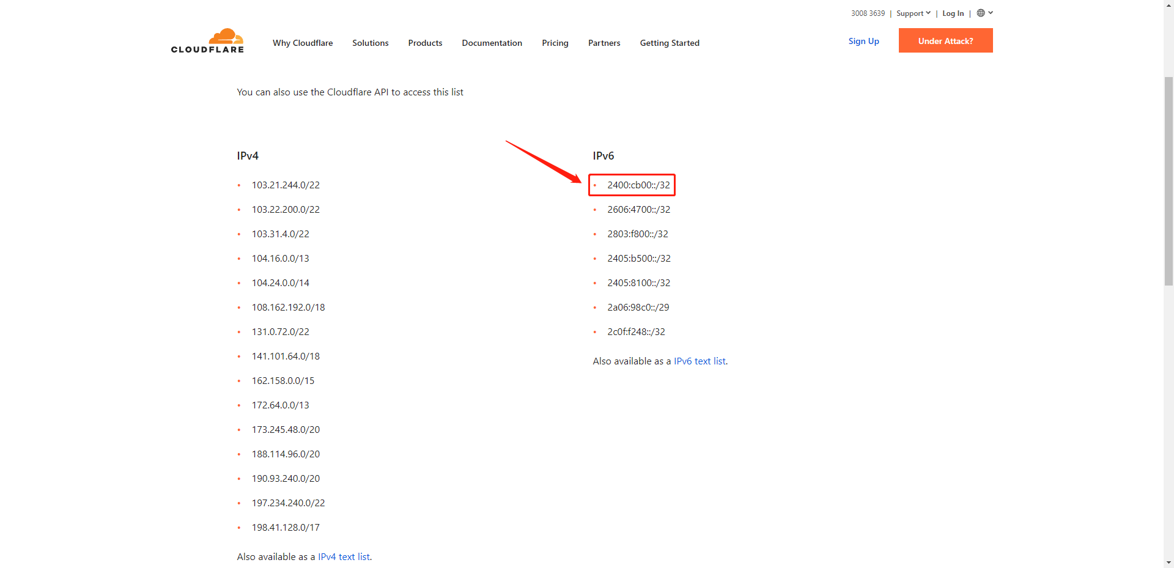
Task: Select the 141.101.64.0/18 entry
Action: (286, 356)
